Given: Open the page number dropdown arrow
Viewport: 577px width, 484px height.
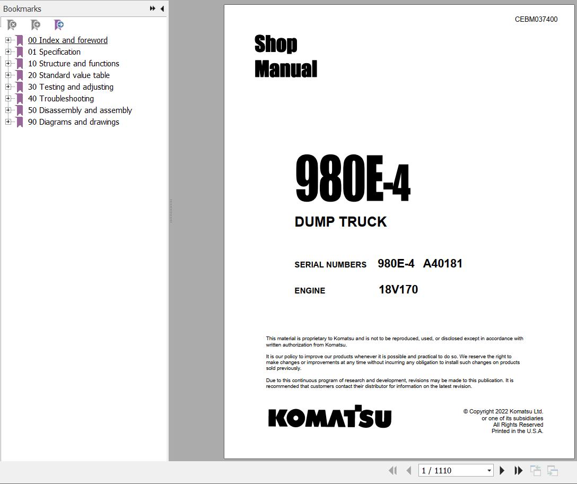Looking at the screenshot, I should tap(489, 470).
